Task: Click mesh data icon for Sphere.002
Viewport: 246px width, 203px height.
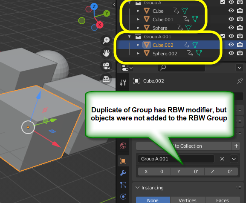Action: pos(199,53)
